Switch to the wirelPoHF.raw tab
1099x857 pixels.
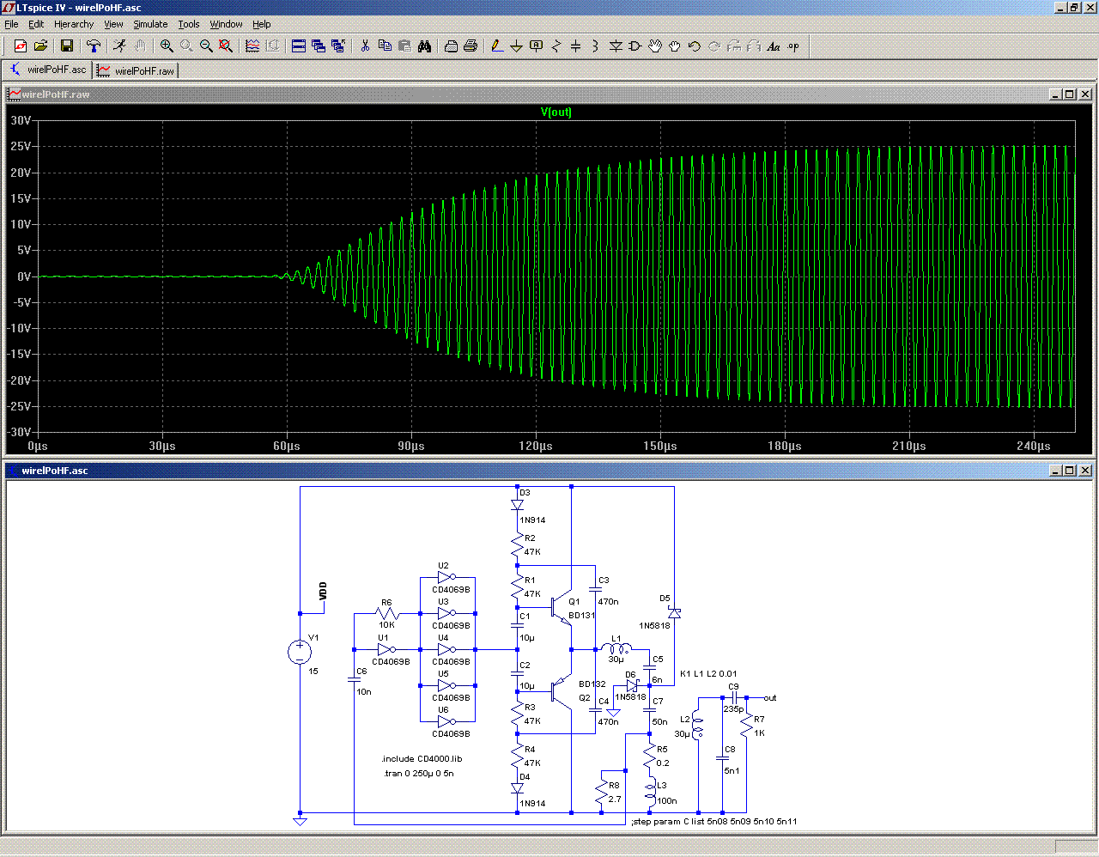pos(136,70)
